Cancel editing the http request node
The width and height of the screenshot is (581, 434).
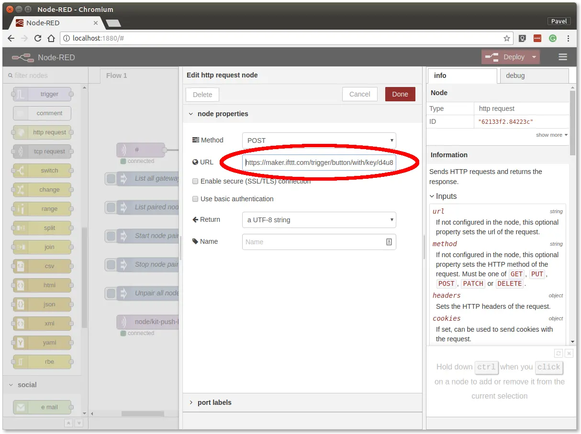(x=360, y=94)
